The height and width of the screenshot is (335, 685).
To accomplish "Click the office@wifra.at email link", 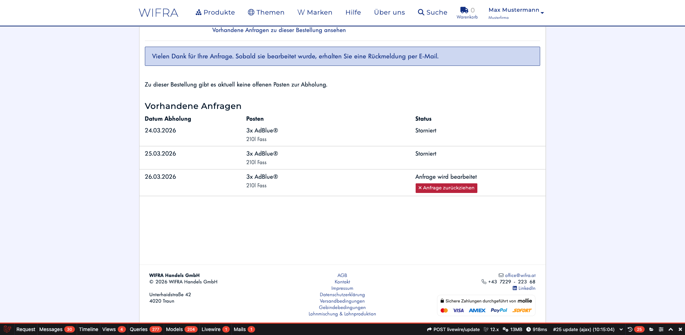I will click(x=520, y=276).
